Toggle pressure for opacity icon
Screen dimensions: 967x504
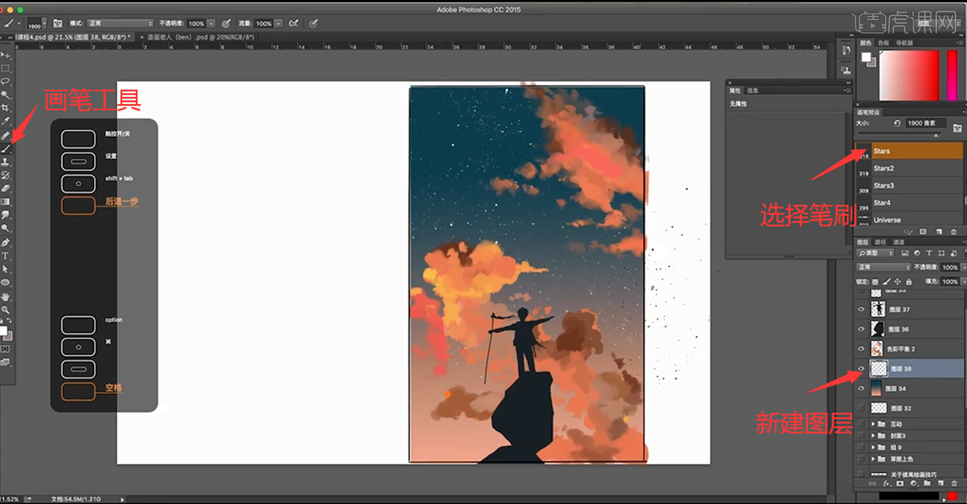tap(226, 23)
